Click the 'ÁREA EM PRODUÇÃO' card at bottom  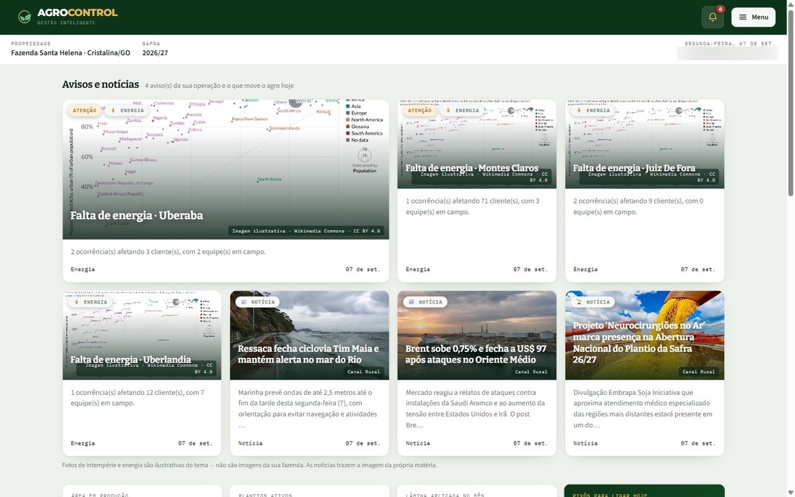(x=142, y=491)
